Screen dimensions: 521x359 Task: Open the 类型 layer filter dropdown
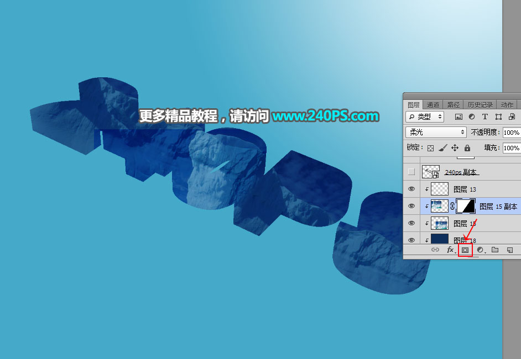[425, 117]
